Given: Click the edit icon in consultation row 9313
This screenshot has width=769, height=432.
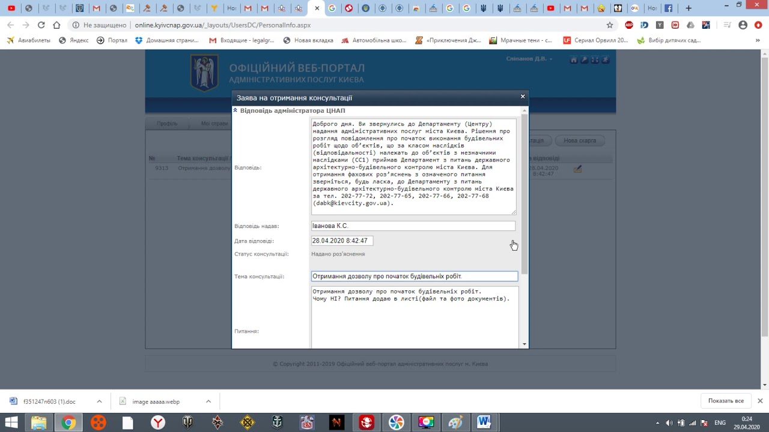Looking at the screenshot, I should click(x=577, y=169).
